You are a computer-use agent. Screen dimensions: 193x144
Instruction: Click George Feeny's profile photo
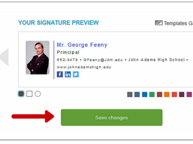pyautogui.click(x=38, y=58)
